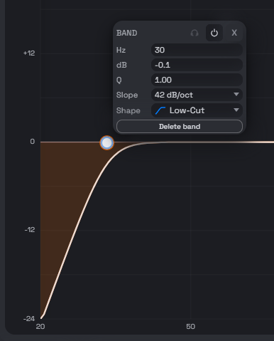Select the EQ band node handle

[107, 143]
